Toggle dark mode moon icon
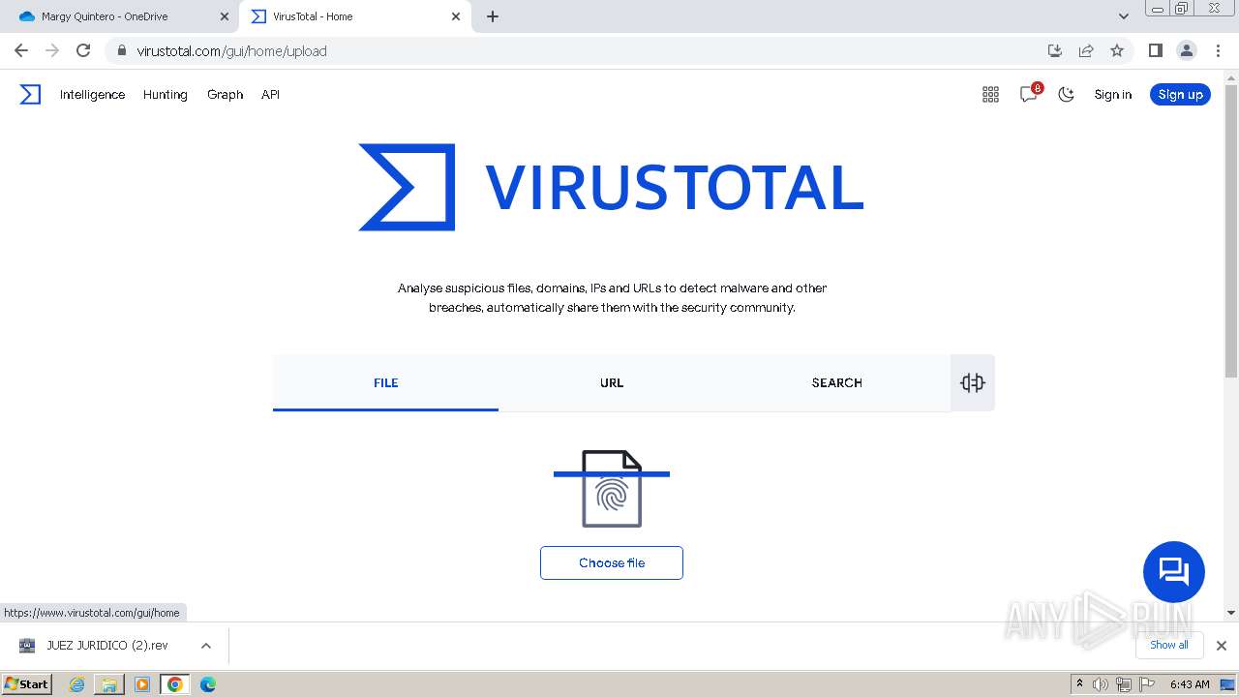Image resolution: width=1239 pixels, height=697 pixels. point(1066,94)
